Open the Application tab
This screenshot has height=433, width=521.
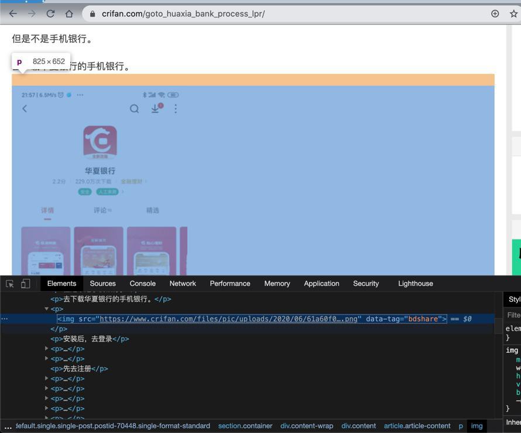[321, 284]
